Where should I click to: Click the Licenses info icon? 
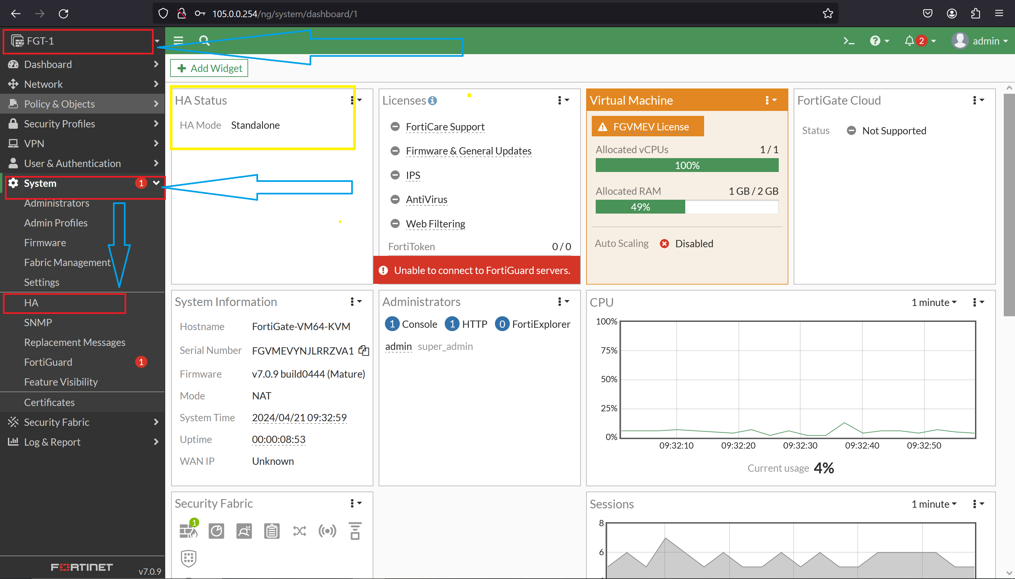tap(433, 101)
